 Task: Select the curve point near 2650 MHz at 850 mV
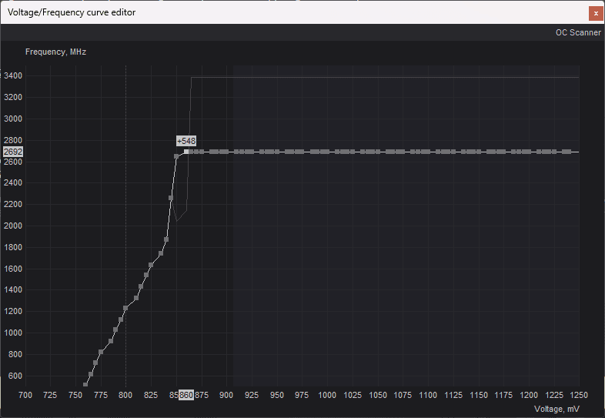176,156
